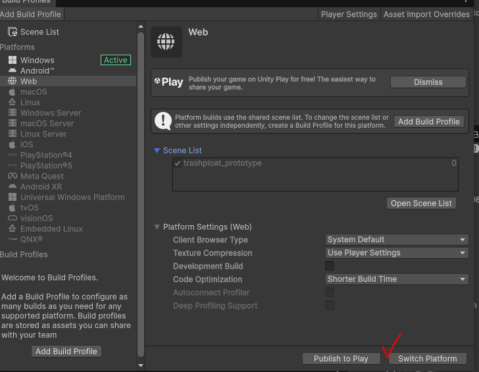This screenshot has height=372, width=479.
Task: Open the Client Browser Type dropdown
Action: coord(397,240)
